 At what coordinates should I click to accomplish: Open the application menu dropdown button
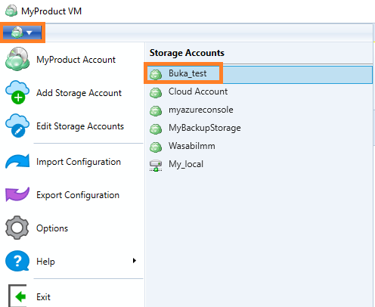click(22, 33)
